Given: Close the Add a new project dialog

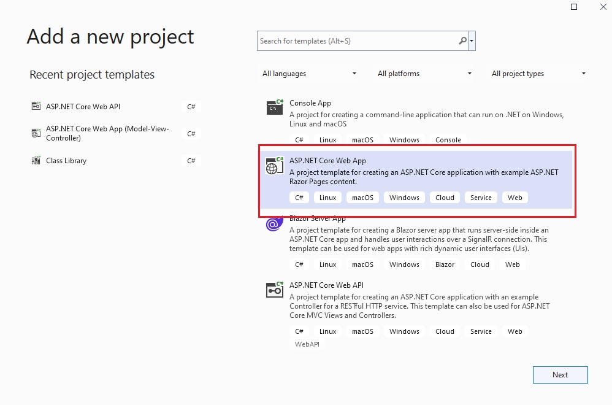Looking at the screenshot, I should point(603,7).
